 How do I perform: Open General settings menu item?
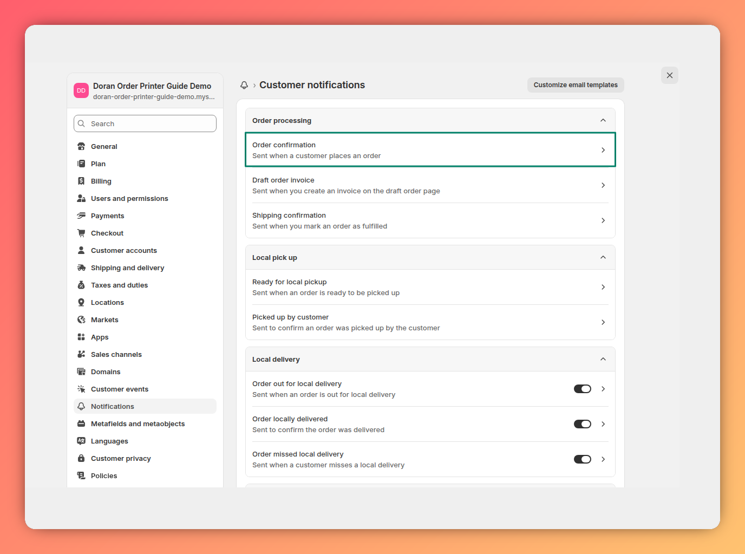[x=145, y=146]
